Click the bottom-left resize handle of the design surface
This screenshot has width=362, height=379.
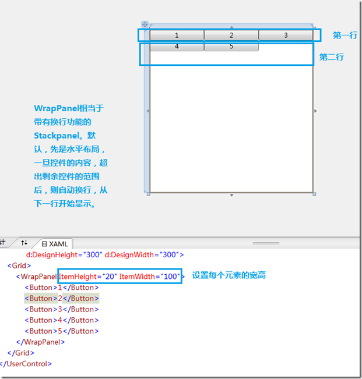(x=148, y=194)
